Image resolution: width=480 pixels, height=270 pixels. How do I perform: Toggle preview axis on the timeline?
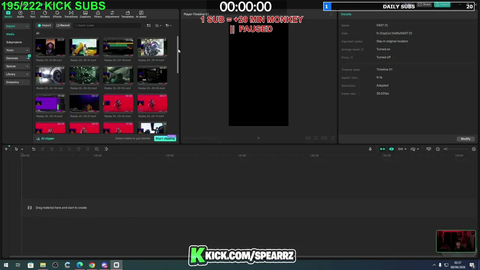412,149
